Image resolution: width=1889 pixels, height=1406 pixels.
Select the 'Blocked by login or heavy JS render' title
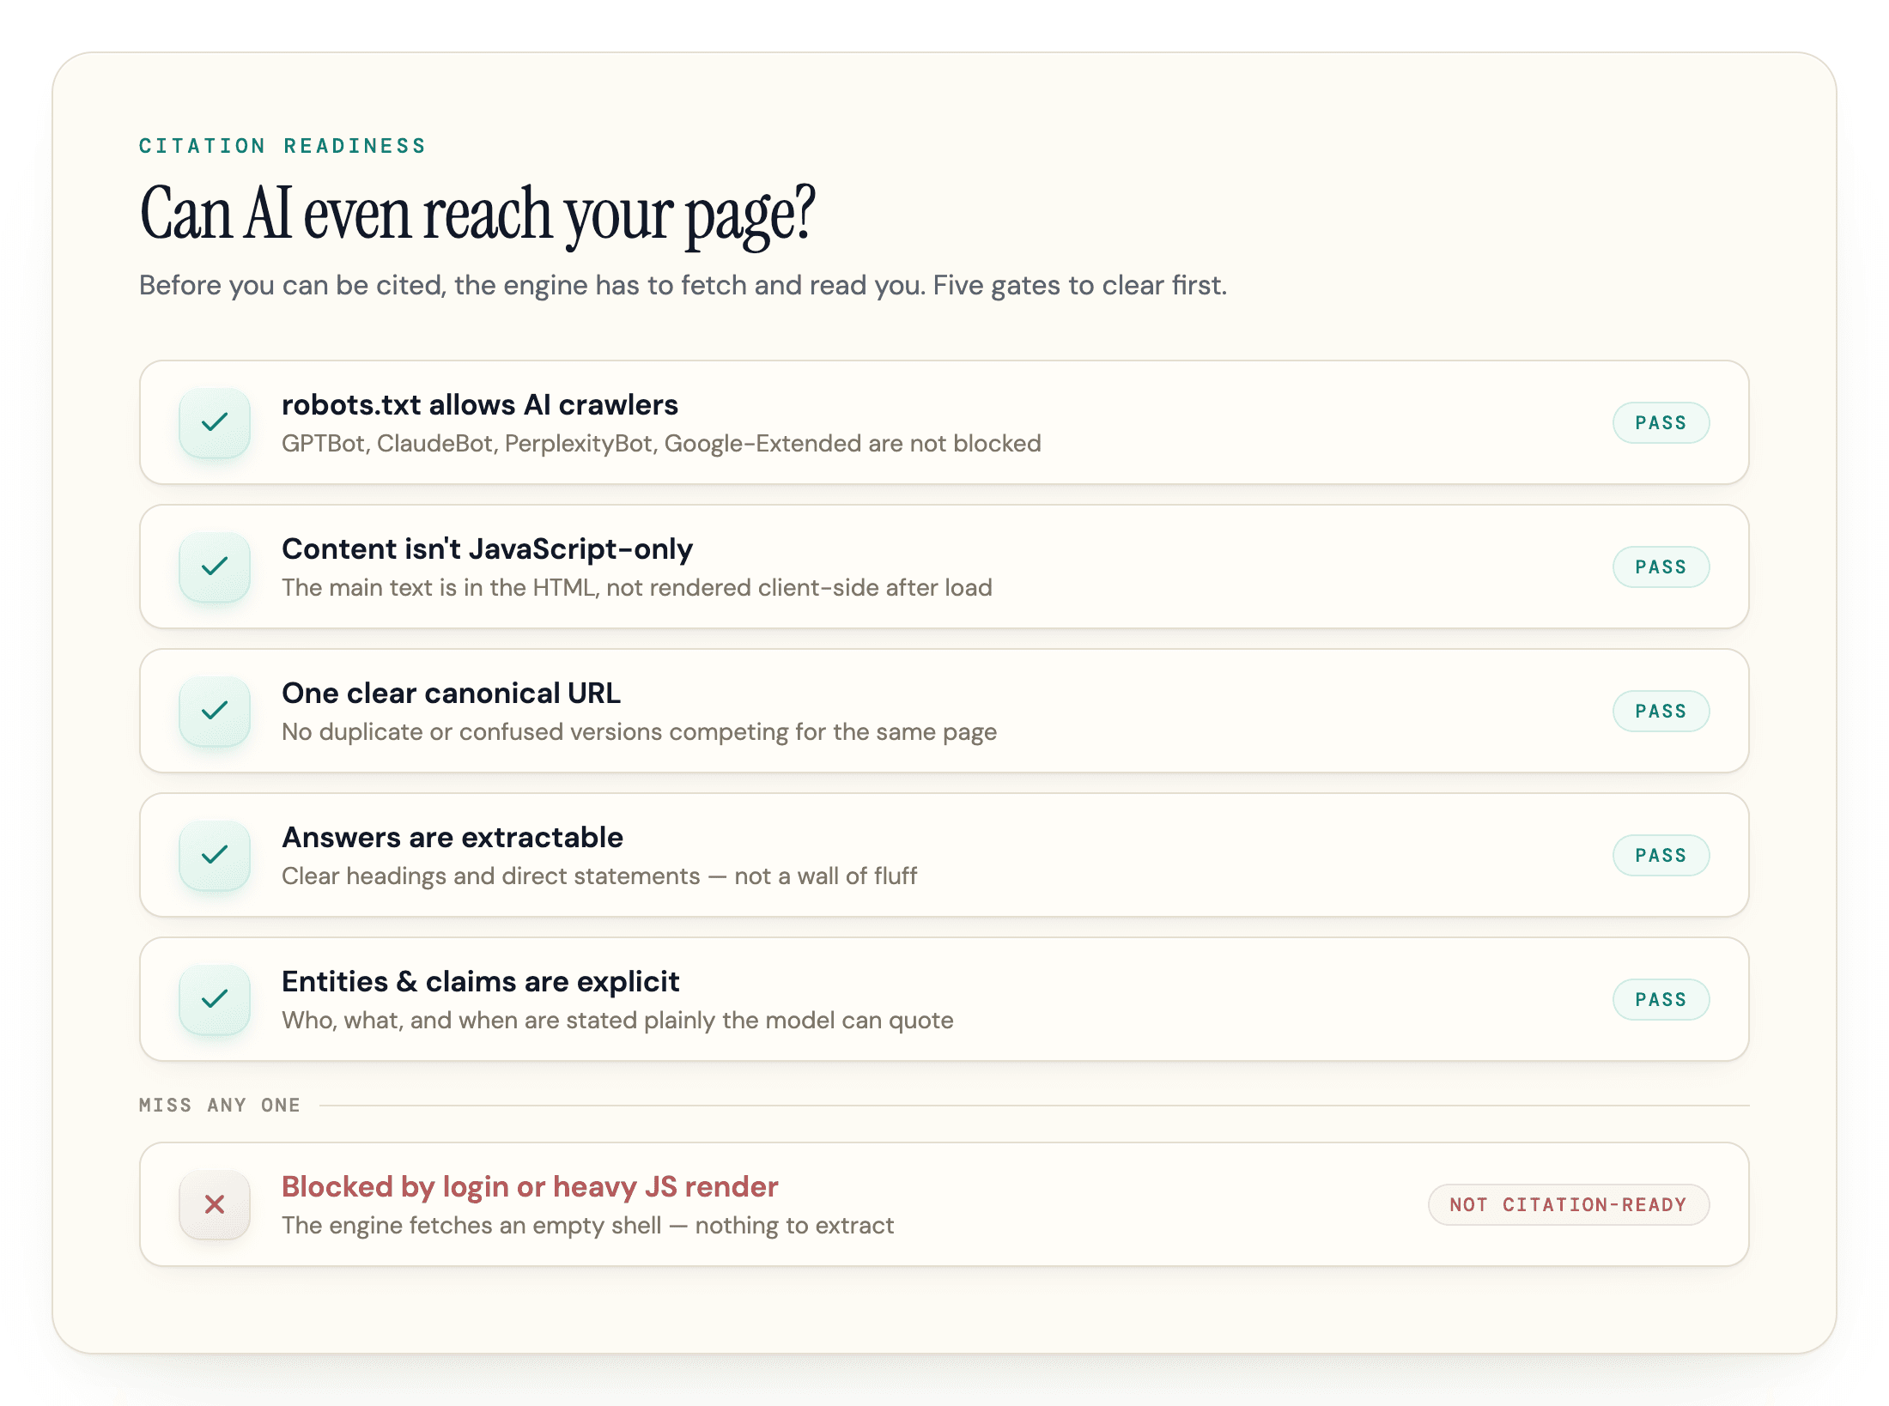[530, 1186]
